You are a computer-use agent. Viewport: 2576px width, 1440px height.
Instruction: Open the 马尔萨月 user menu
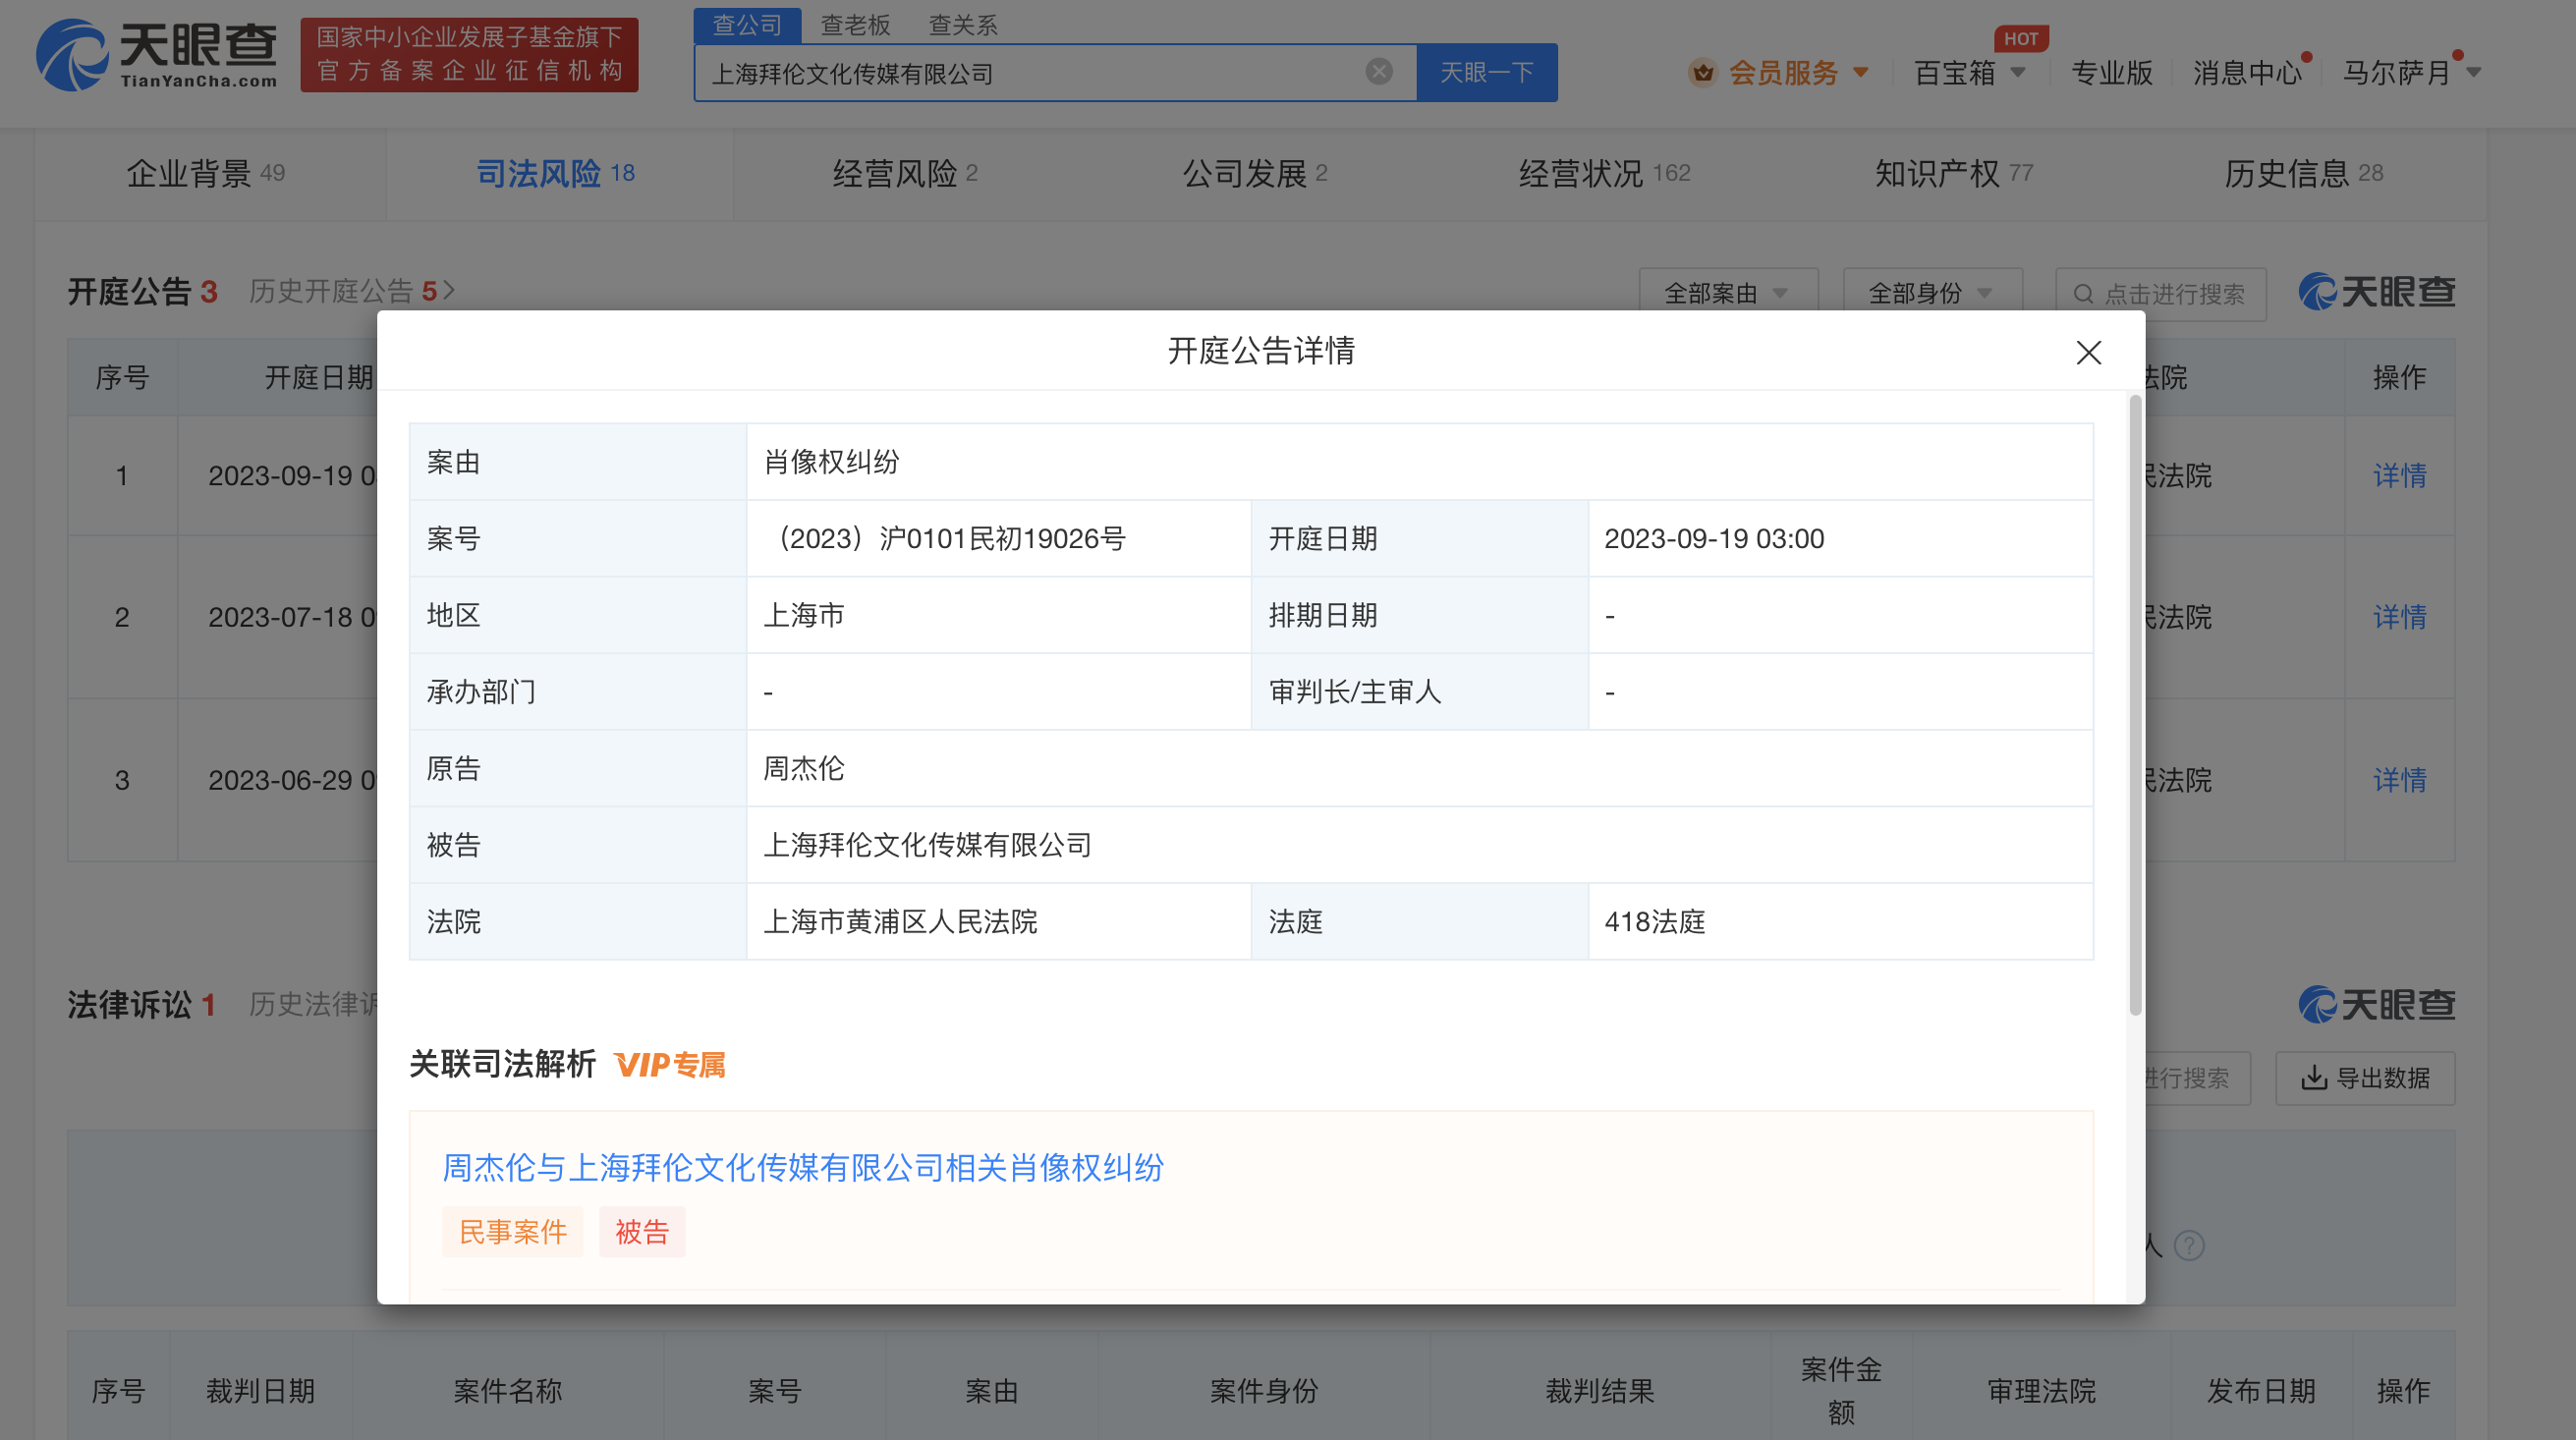(2411, 72)
